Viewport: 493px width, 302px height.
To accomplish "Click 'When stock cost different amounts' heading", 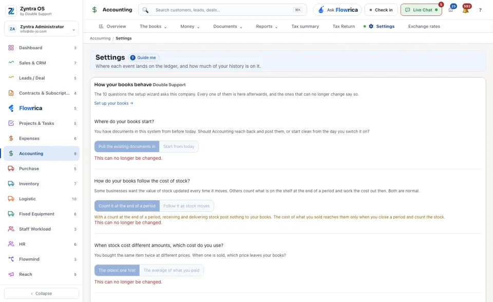I will [159, 246].
